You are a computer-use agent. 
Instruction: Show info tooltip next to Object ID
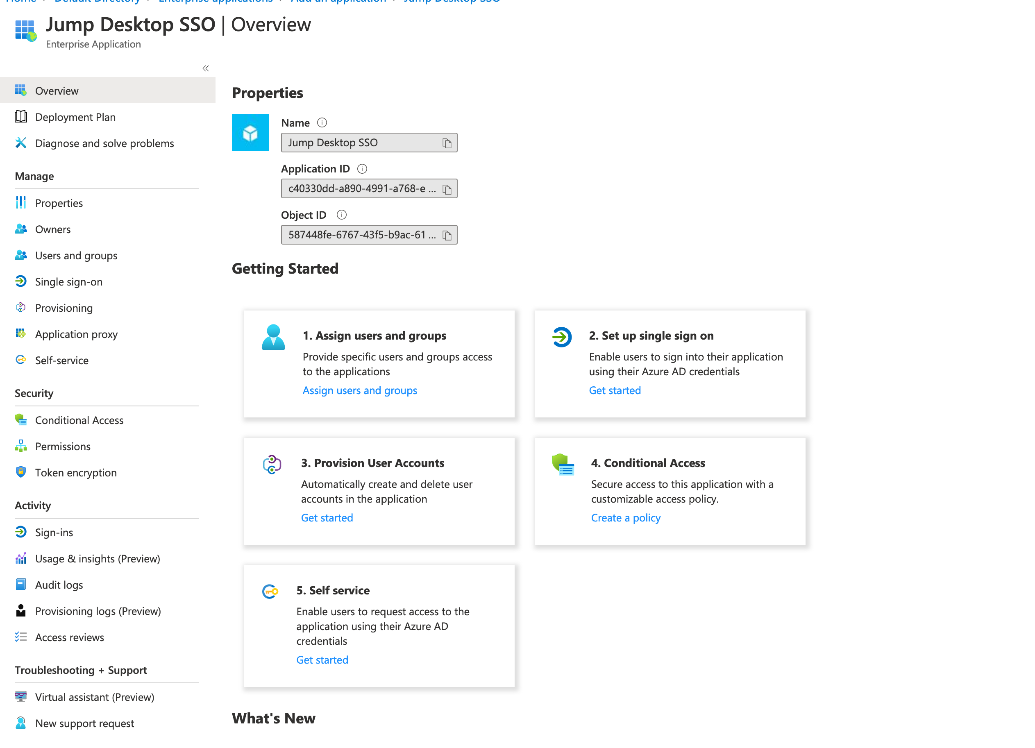click(342, 215)
